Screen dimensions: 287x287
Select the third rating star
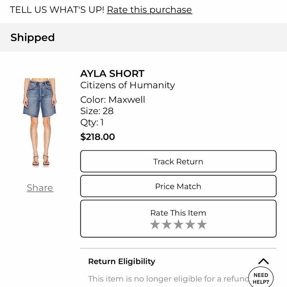179,224
